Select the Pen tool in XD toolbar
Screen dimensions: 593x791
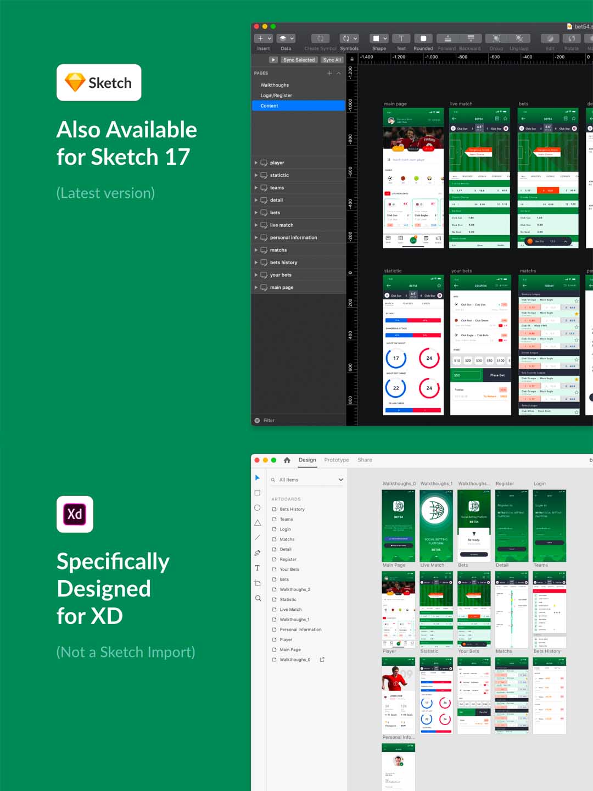[x=257, y=553]
